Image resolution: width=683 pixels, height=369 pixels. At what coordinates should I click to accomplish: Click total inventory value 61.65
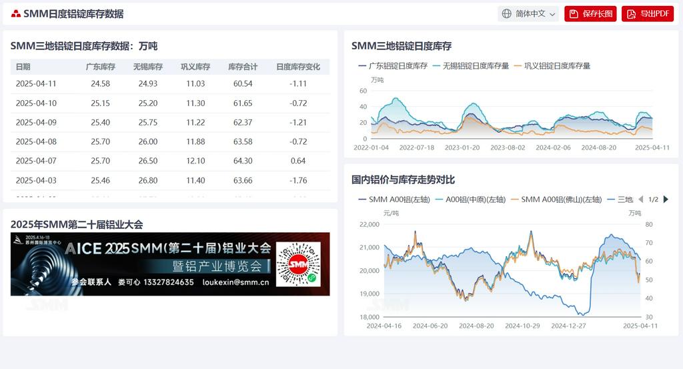[243, 103]
